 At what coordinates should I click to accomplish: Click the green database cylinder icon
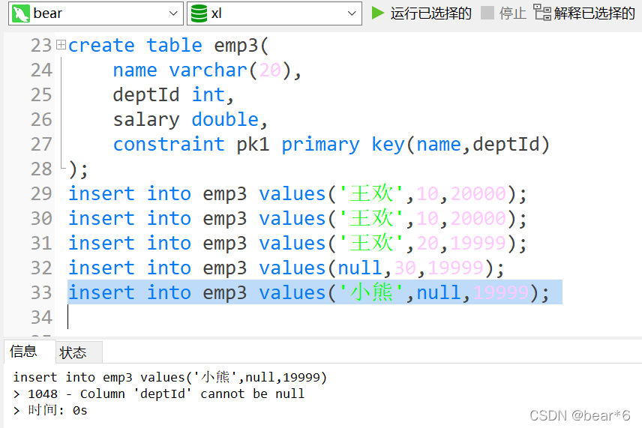pyautogui.click(x=199, y=13)
